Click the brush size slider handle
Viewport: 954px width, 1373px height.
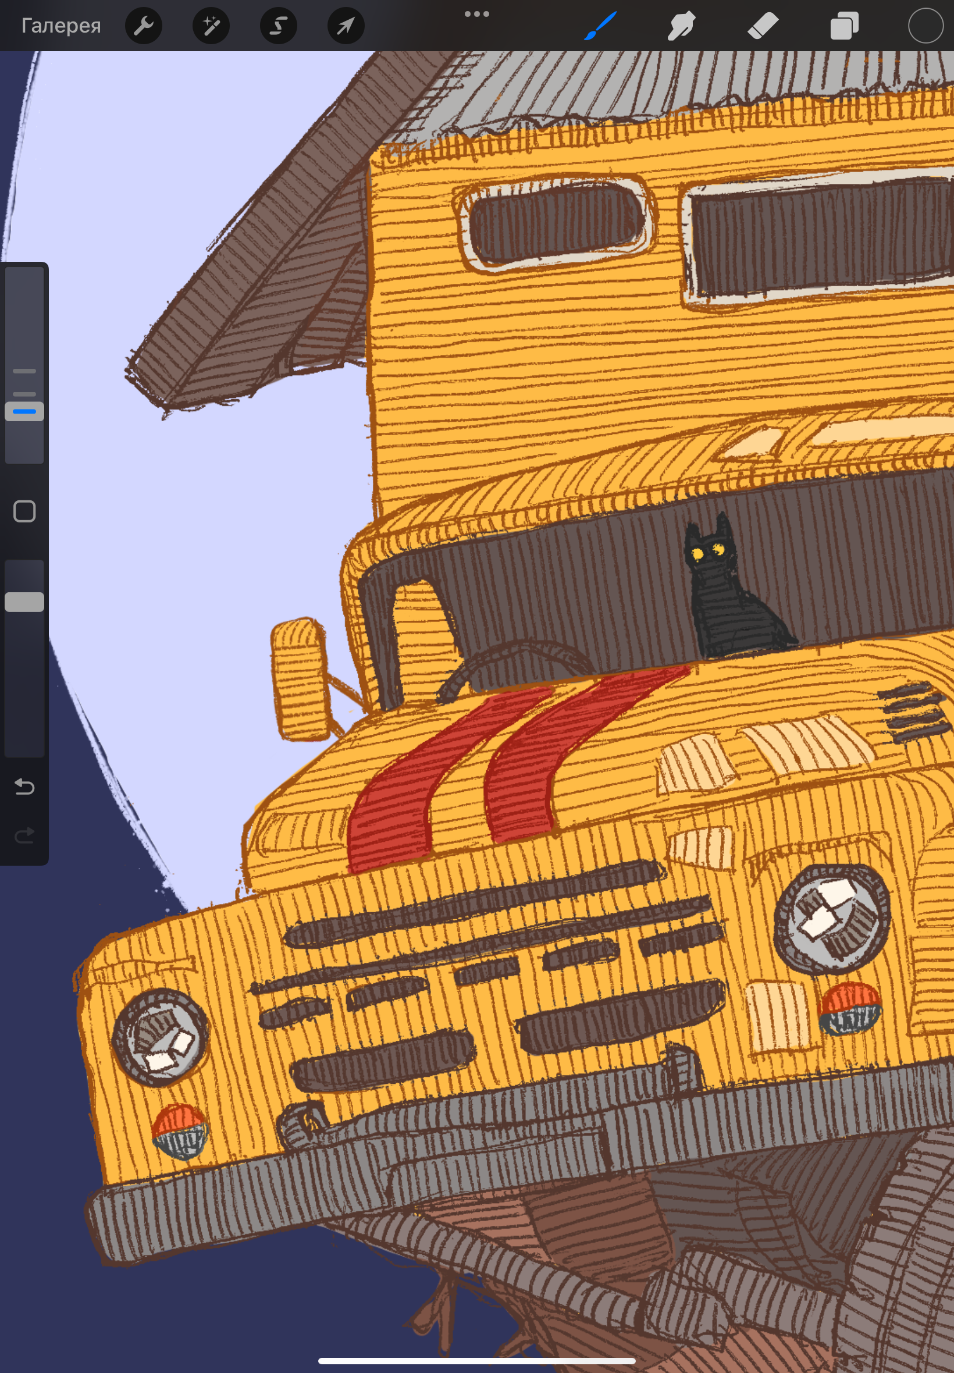[x=24, y=411]
